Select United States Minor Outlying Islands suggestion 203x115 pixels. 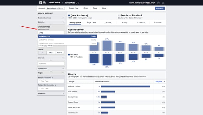coord(67,43)
